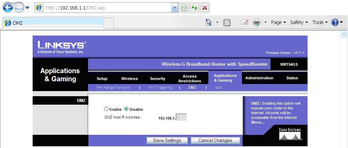Click the Print icon
348x148 pixels.
point(257,23)
